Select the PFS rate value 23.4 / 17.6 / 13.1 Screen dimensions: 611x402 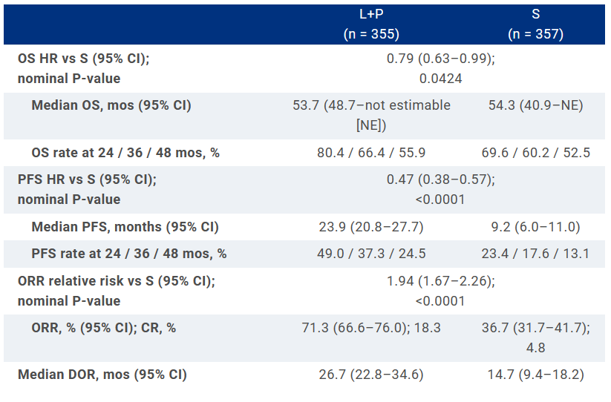tap(535, 254)
